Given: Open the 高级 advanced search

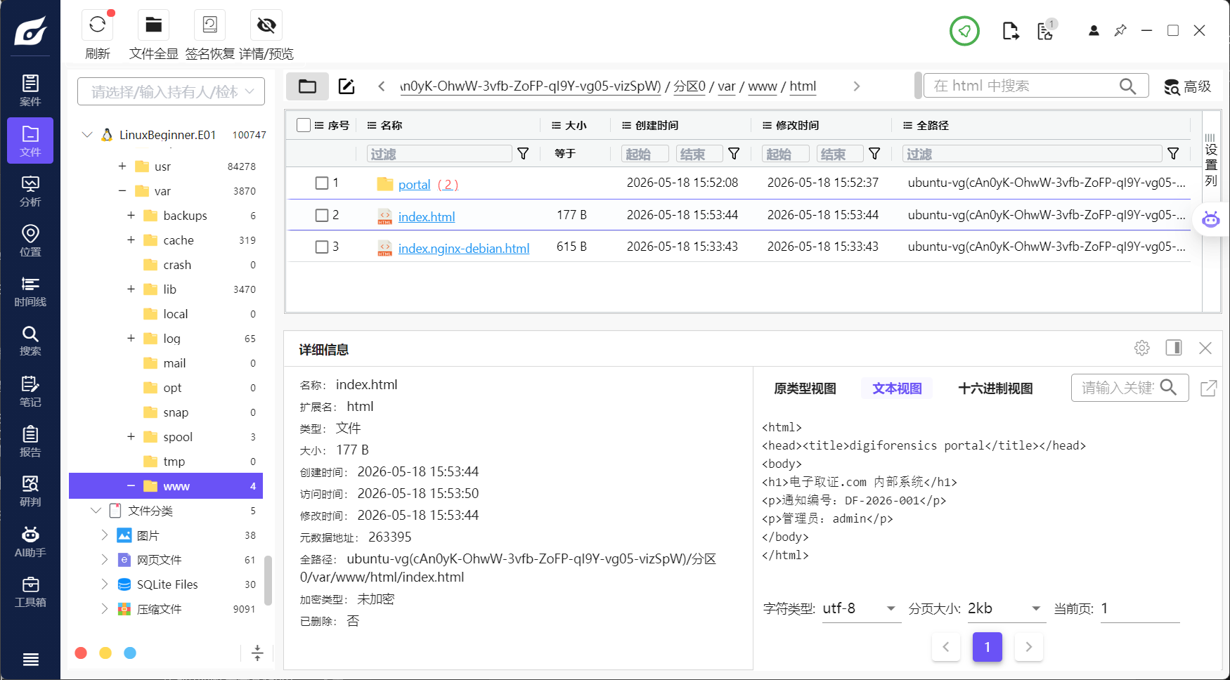Looking at the screenshot, I should [x=1188, y=86].
